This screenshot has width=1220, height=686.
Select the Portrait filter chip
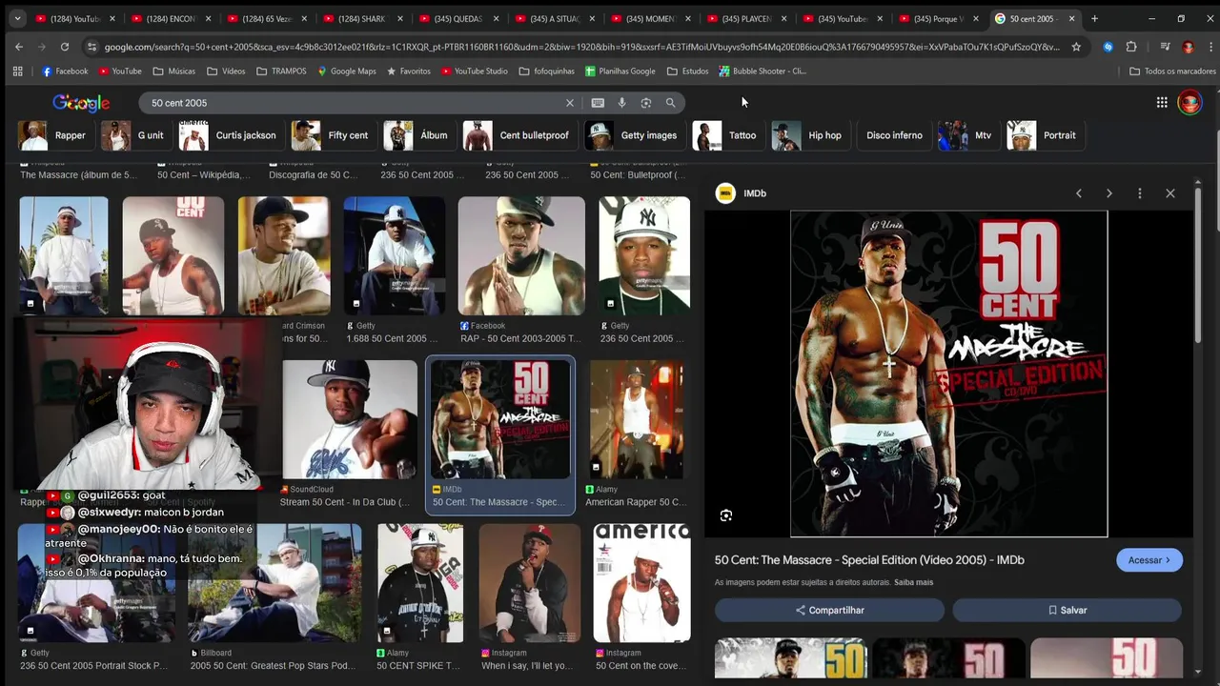point(1045,135)
